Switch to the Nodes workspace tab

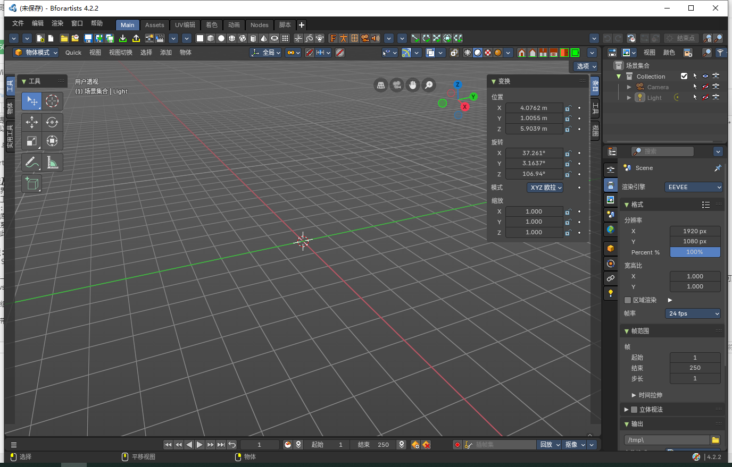coord(260,25)
